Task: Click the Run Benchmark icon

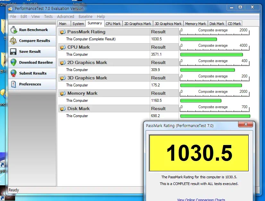Action: (x=13, y=29)
